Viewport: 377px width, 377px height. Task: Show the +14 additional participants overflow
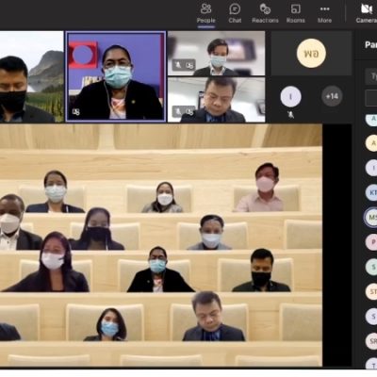pyautogui.click(x=332, y=96)
